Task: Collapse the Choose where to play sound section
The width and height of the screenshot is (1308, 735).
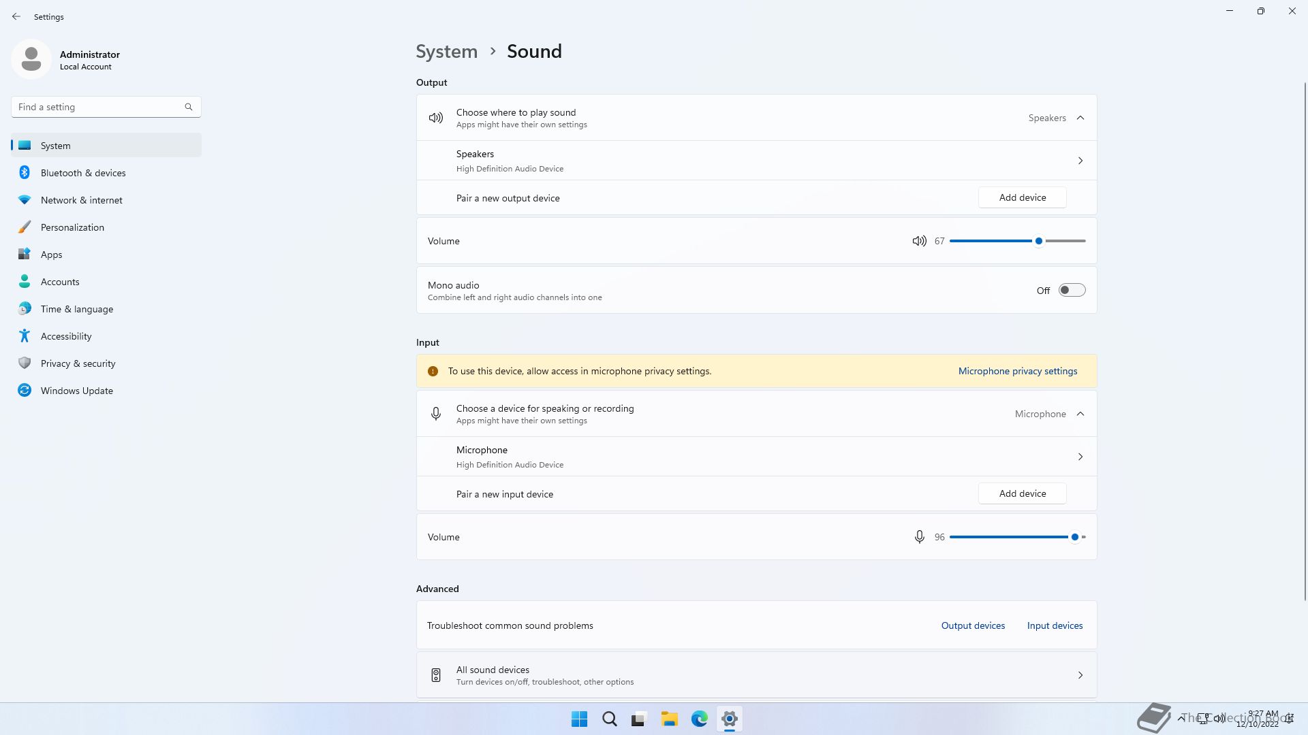Action: tap(1080, 118)
